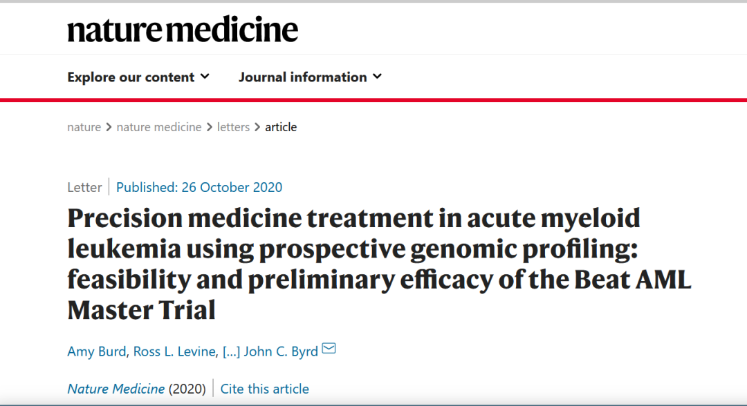The image size is (747, 406).
Task: Open author Amy Burd's profile link
Action: (97, 351)
